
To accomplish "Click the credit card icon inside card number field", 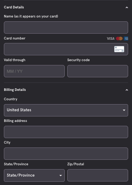I will 119,49.
